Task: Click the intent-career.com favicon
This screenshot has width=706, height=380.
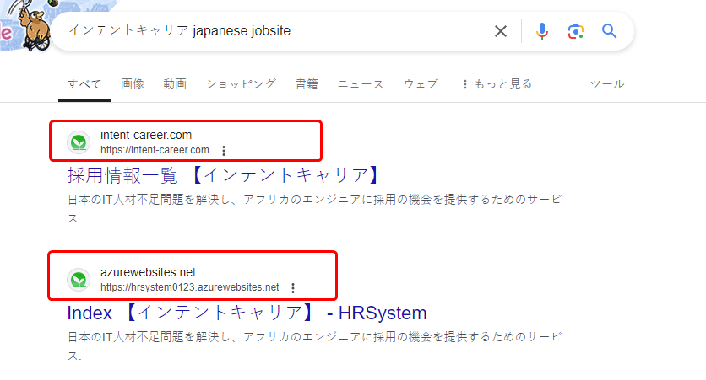Action: (79, 142)
